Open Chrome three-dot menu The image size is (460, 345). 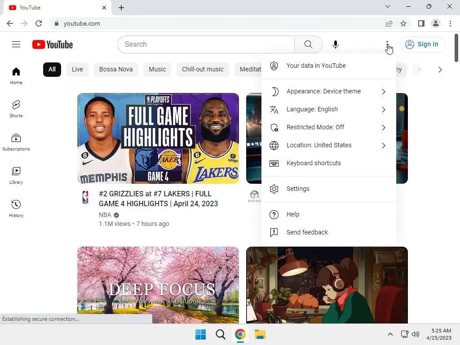click(450, 23)
